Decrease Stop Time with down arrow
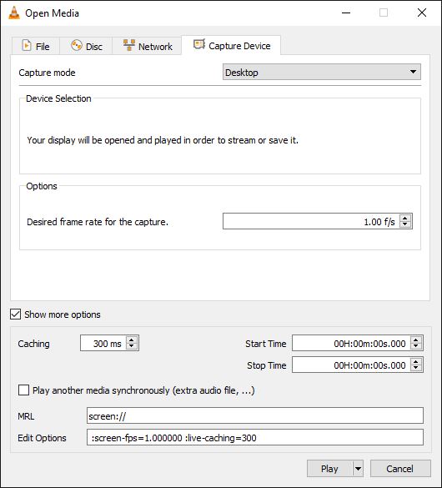Viewport: 442px width, 488px height. (416, 368)
